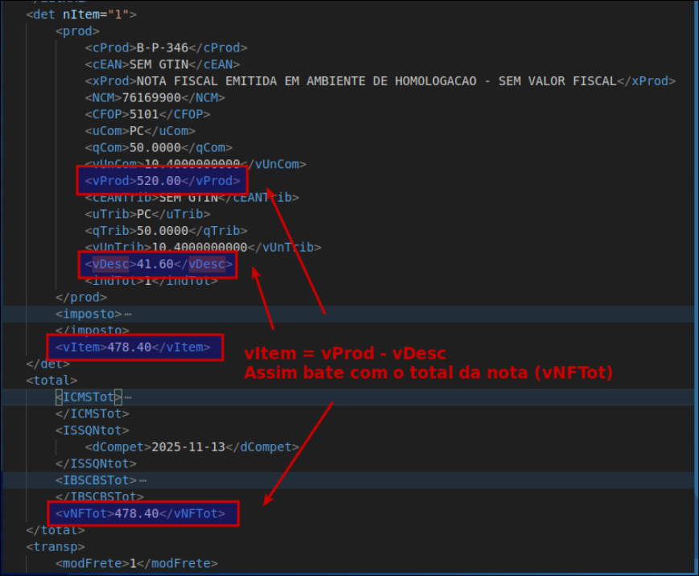Click the red annotation "vItem = vProd - vDesc"

[345, 354]
